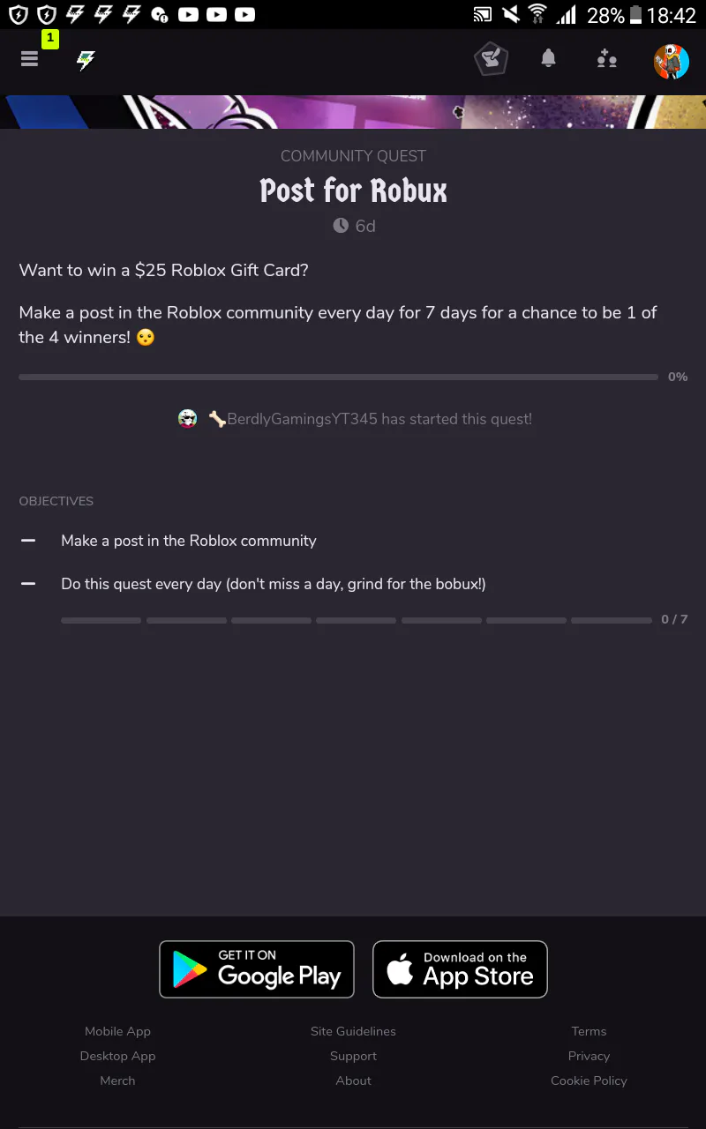Click BerdlyGamingsYT345's small avatar
This screenshot has width=706, height=1129.
187,419
